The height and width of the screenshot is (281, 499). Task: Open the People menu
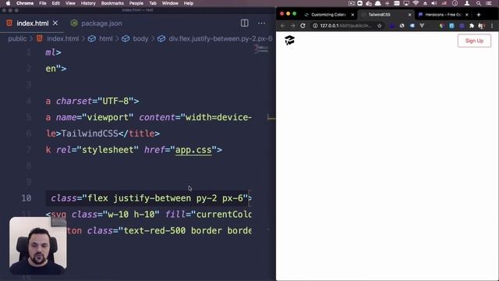[x=136, y=3]
